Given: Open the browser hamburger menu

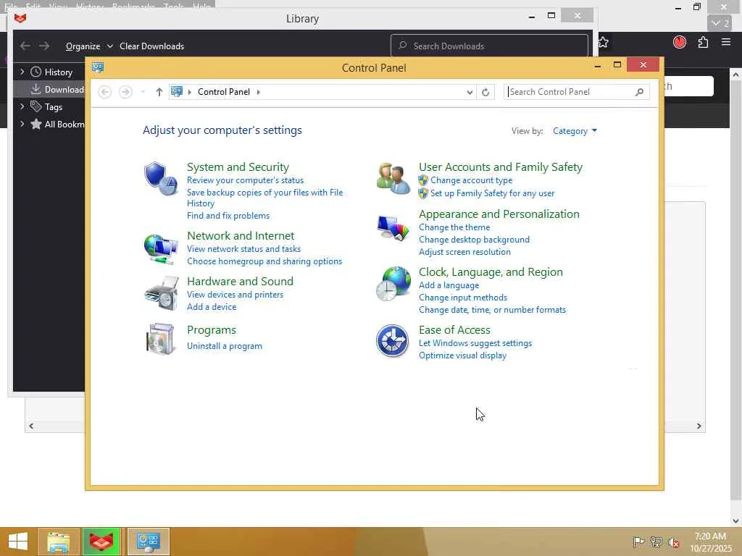Looking at the screenshot, I should coord(726,42).
